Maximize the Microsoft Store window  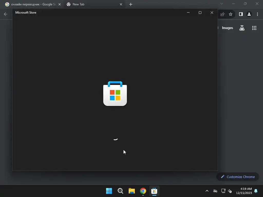click(200, 13)
